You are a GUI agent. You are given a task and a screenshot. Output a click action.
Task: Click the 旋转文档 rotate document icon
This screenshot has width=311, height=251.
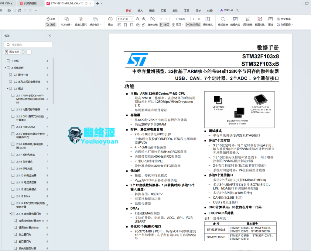tap(152, 19)
